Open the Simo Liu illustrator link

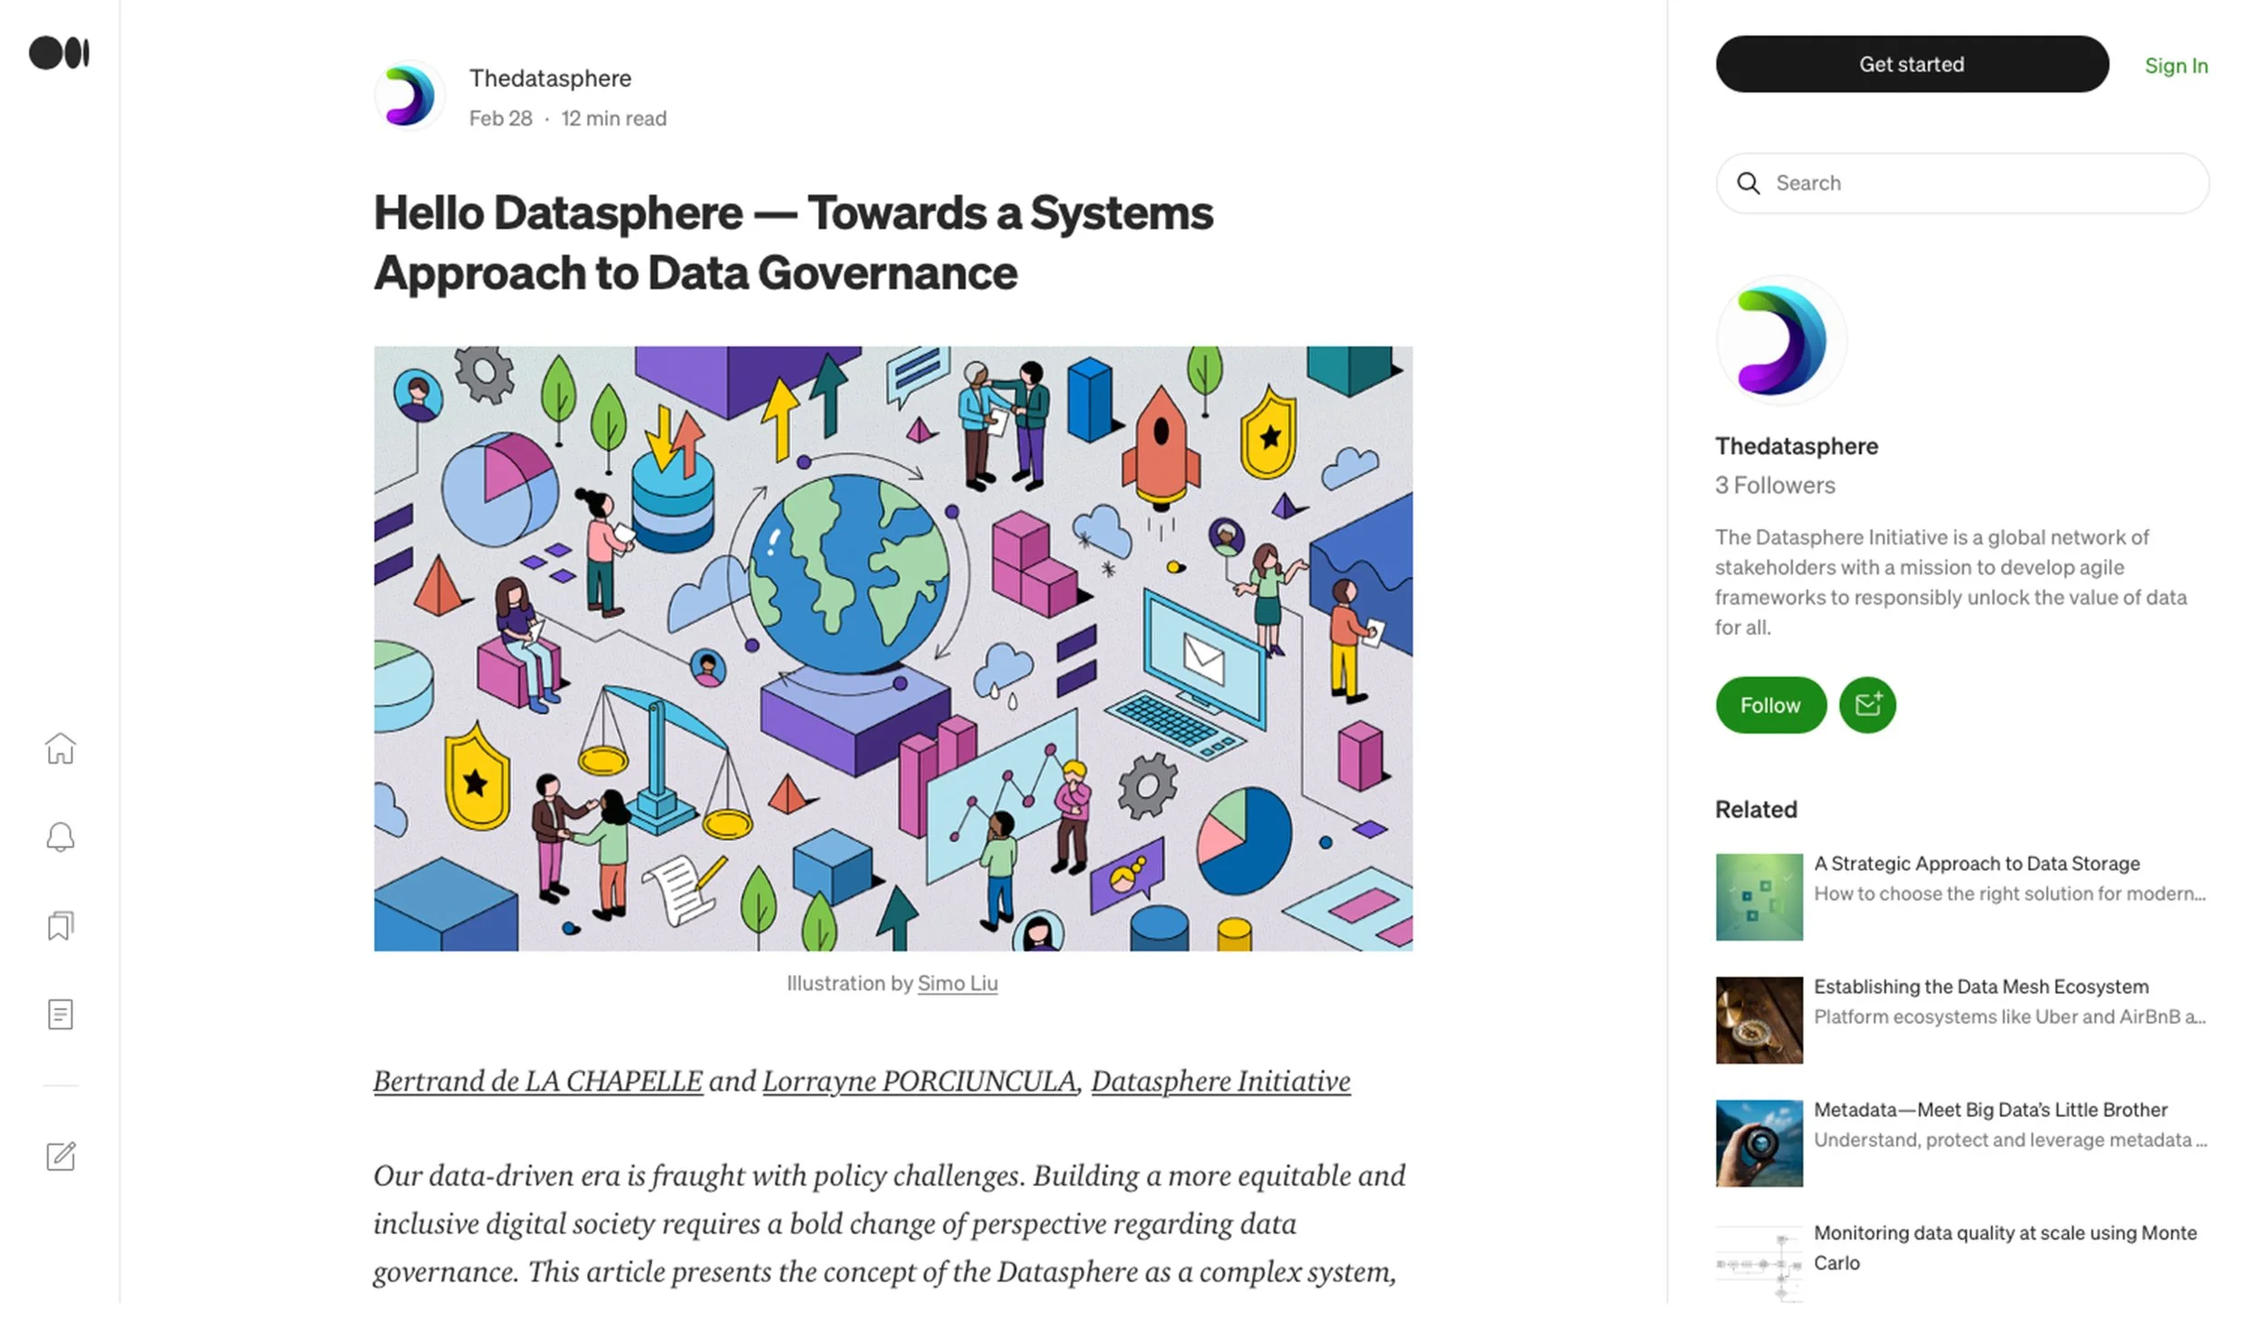[957, 983]
